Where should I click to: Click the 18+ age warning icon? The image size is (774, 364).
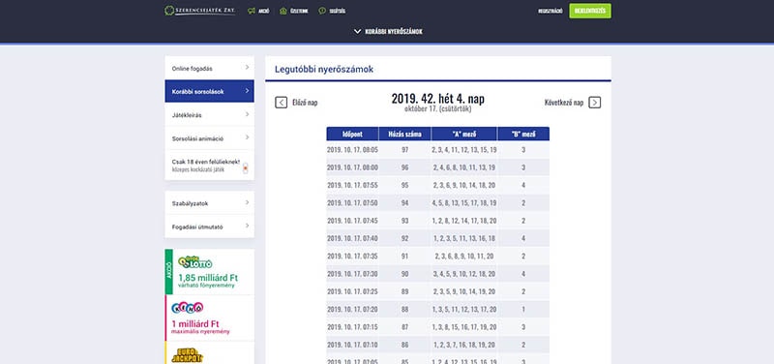click(x=246, y=168)
